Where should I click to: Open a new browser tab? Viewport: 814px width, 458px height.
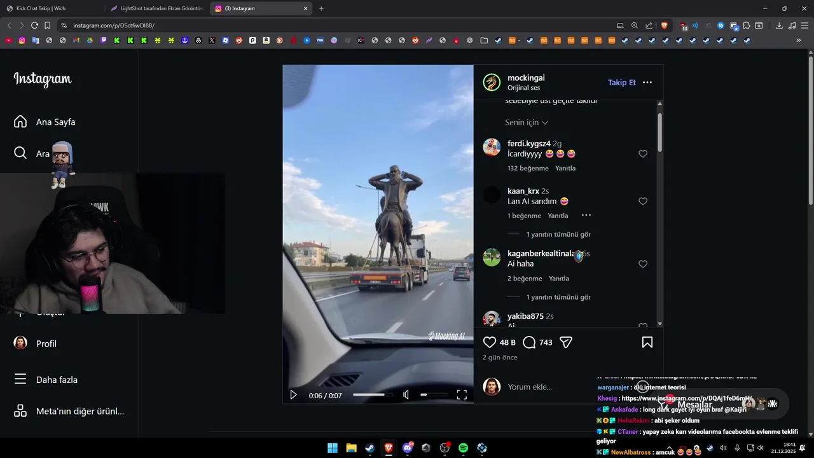coord(321,8)
